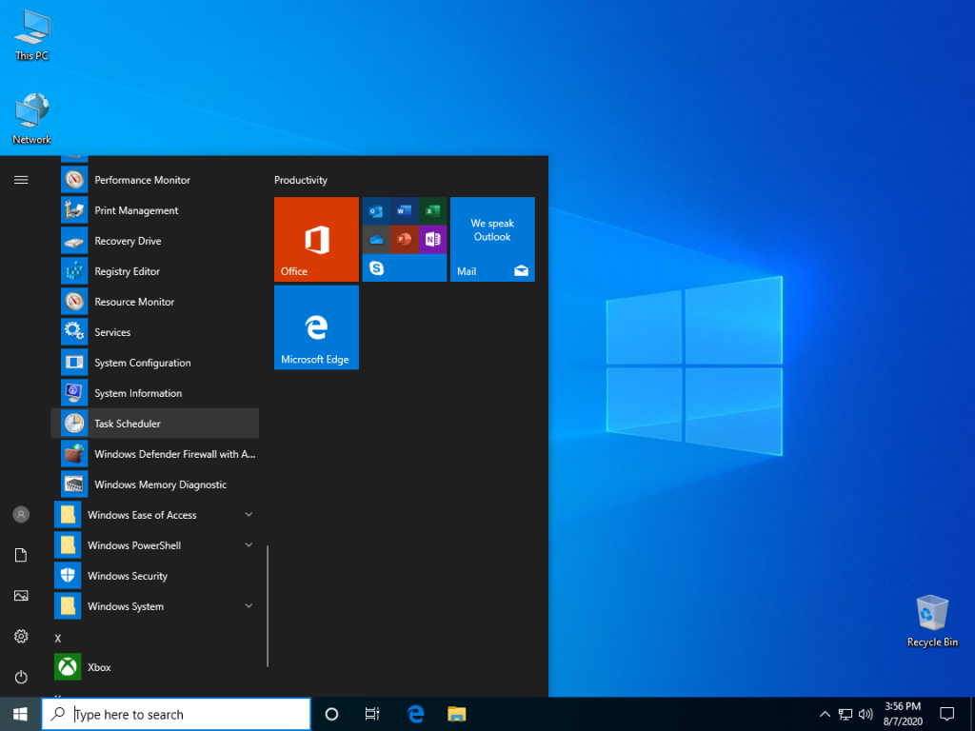Viewport: 975px width, 731px height.
Task: Open the Task Scheduler clock icon
Action: 74,424
